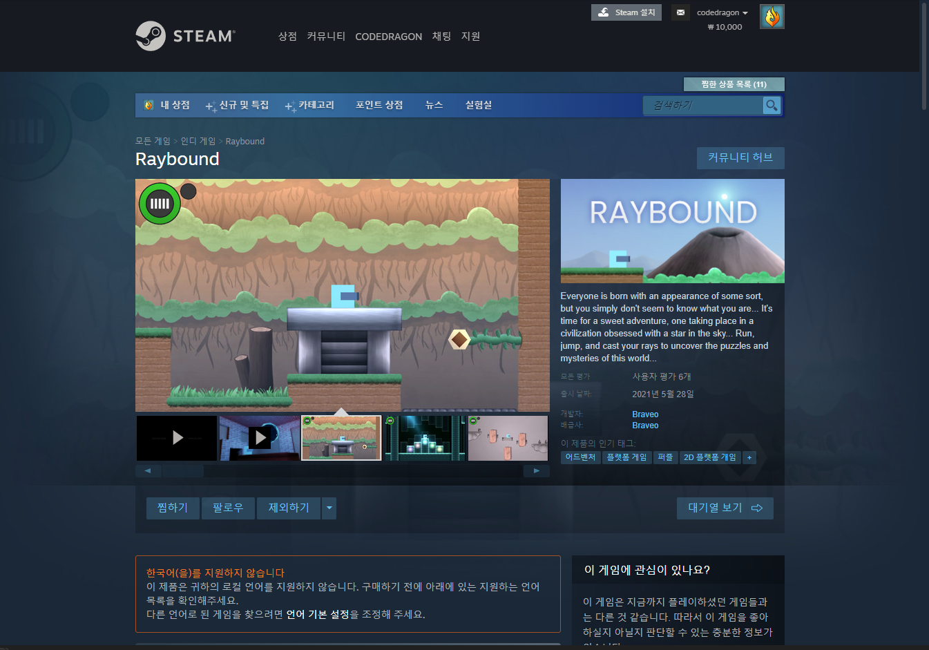
Task: Go to 포인트 상점
Action: coord(379,105)
